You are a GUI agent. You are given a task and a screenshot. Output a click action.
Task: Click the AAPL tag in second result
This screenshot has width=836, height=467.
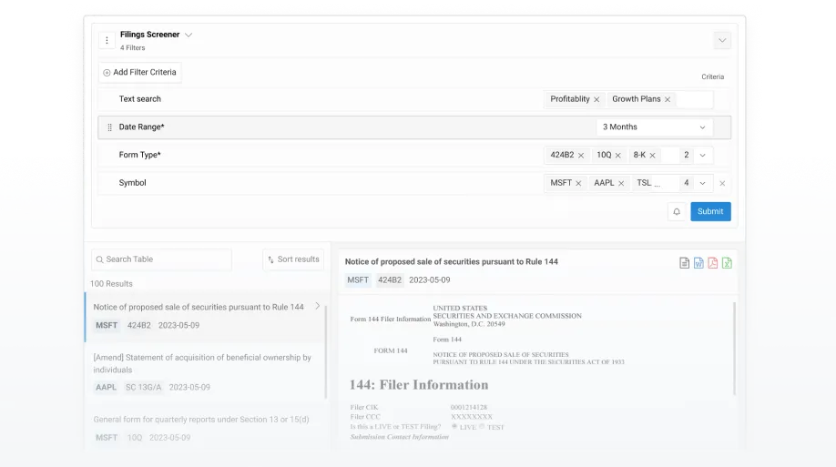[107, 388]
